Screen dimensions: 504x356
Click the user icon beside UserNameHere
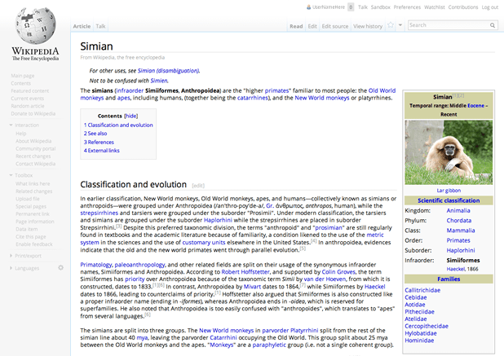pos(308,7)
